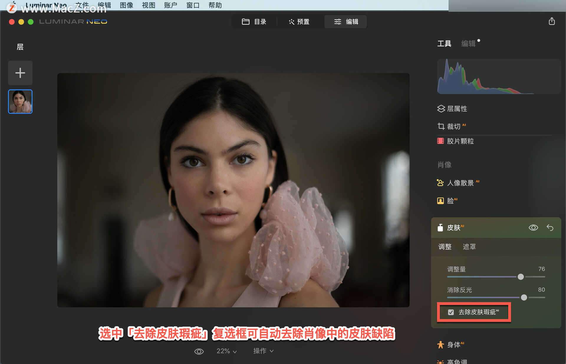Select the portrait layer thumbnail
566x364 pixels.
point(20,101)
